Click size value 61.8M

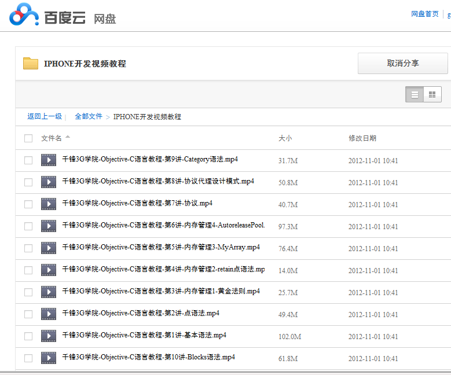point(288,359)
